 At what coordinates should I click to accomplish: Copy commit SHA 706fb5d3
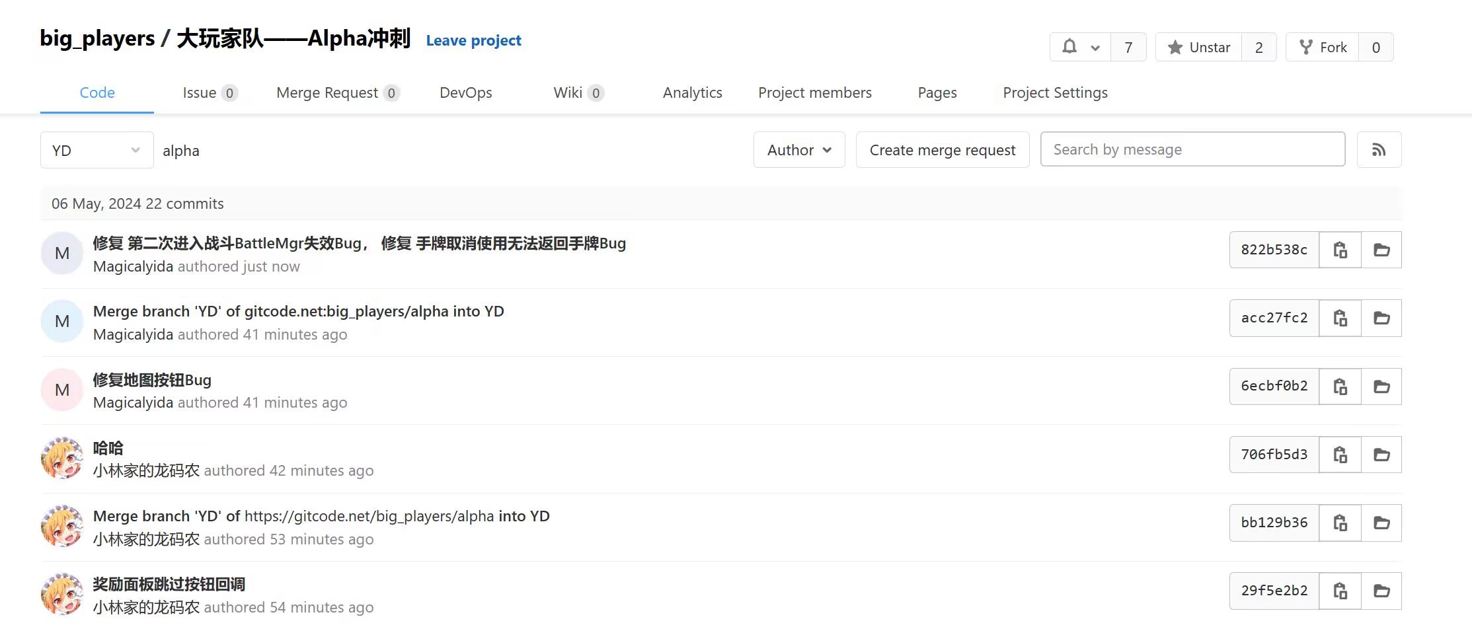pos(1340,455)
